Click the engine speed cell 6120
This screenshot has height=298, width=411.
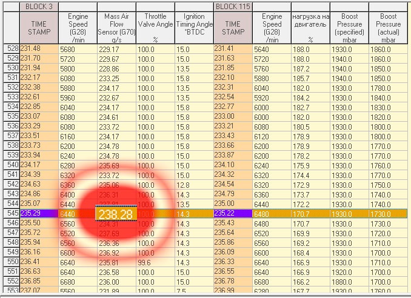coord(272,136)
